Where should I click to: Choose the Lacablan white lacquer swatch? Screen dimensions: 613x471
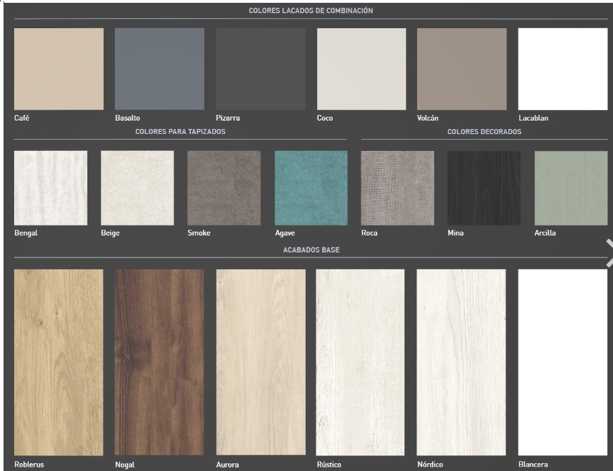562,69
